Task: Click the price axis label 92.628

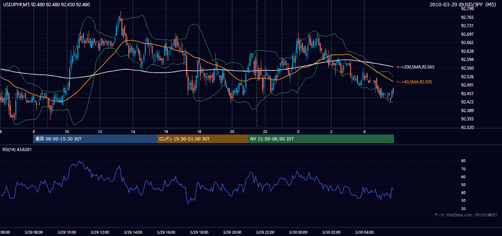Action: click(467, 51)
